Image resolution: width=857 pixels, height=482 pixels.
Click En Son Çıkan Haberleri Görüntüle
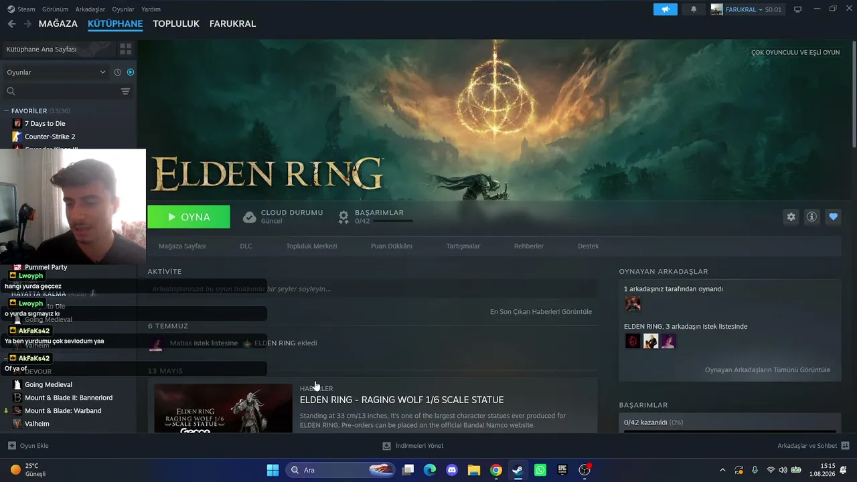[x=541, y=312]
